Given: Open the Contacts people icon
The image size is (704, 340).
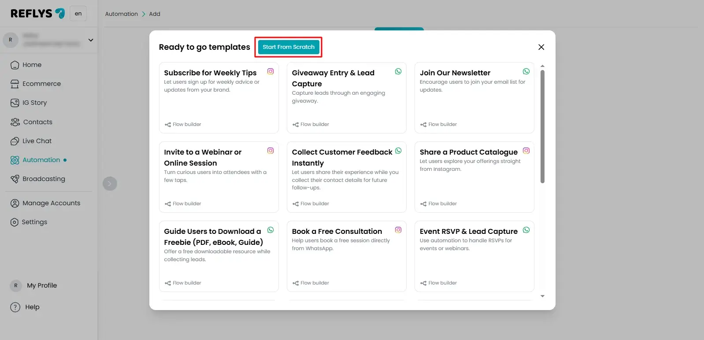Looking at the screenshot, I should click(x=15, y=122).
